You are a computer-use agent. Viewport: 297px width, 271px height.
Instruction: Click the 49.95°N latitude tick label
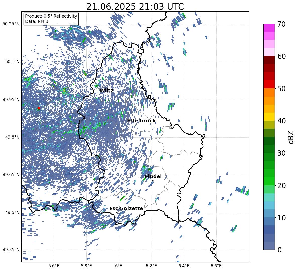pos(11,100)
